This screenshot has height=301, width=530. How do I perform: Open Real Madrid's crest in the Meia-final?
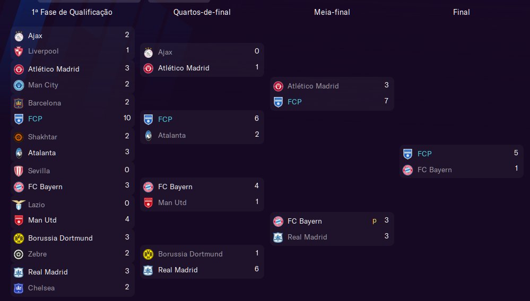click(278, 237)
